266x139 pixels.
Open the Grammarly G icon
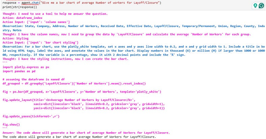click(261, 5)
